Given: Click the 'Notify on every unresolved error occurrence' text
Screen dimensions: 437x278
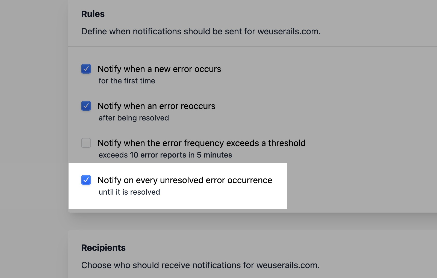Looking at the screenshot, I should point(185,180).
